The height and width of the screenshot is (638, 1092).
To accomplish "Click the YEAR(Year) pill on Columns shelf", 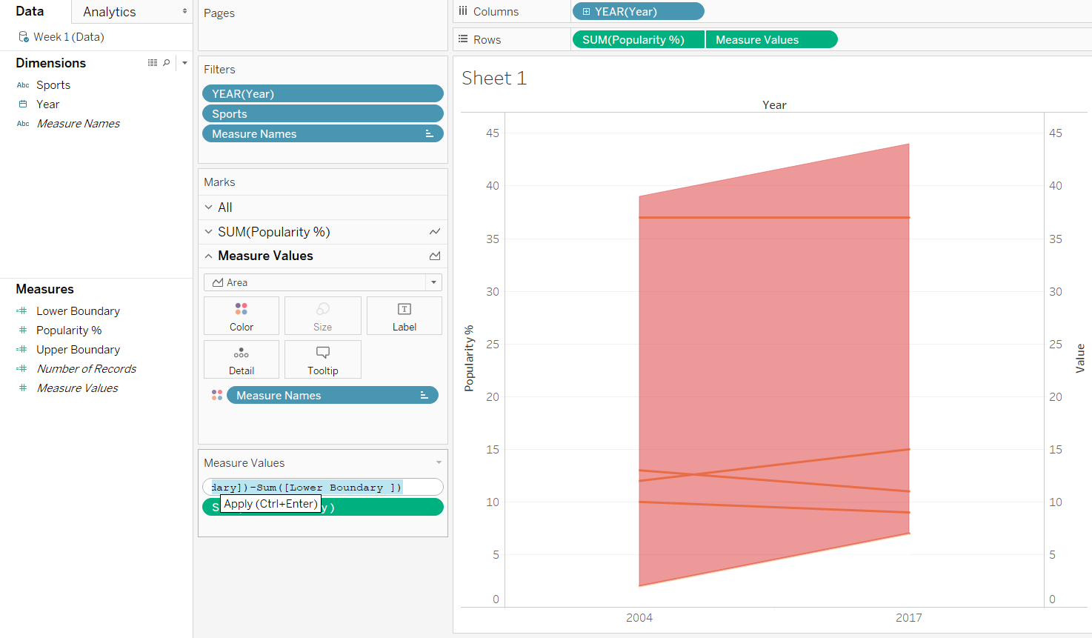I will pyautogui.click(x=637, y=11).
